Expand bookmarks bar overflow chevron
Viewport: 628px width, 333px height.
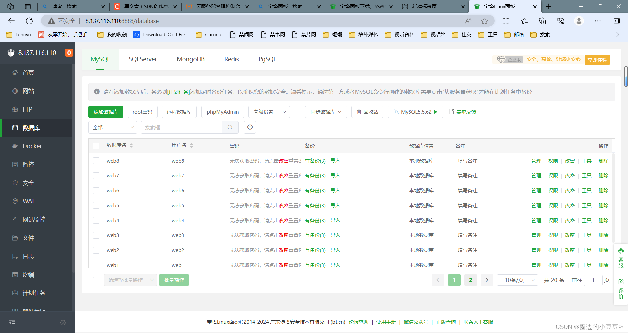pos(618,35)
